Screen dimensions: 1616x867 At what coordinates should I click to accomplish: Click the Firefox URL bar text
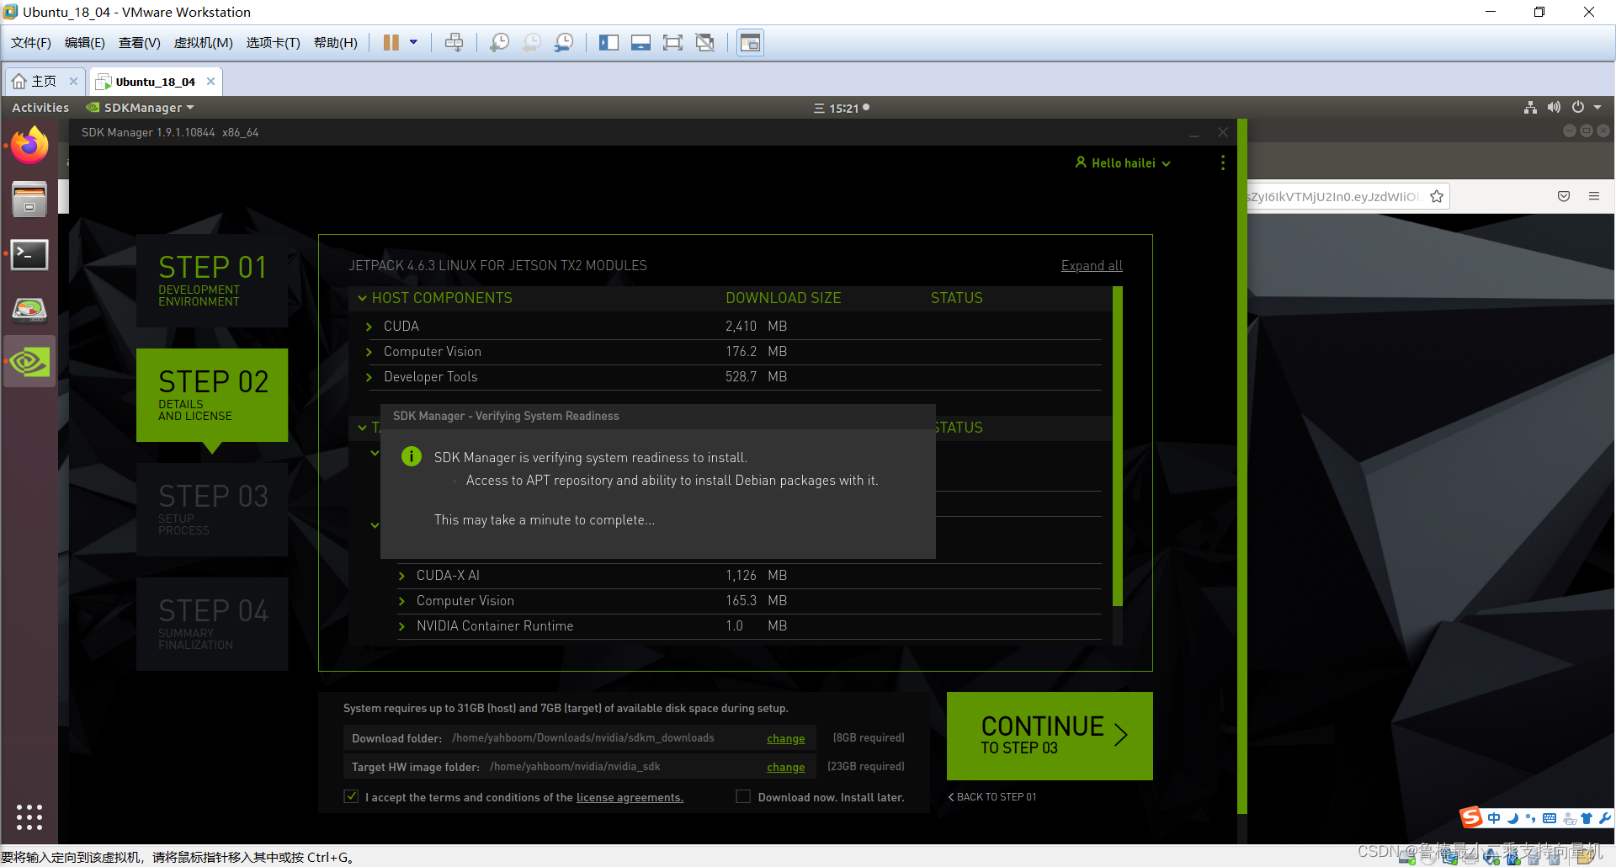[x=1334, y=197]
